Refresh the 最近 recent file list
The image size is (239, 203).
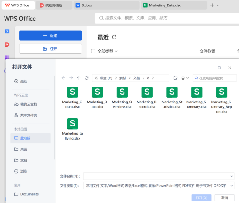click(114, 37)
